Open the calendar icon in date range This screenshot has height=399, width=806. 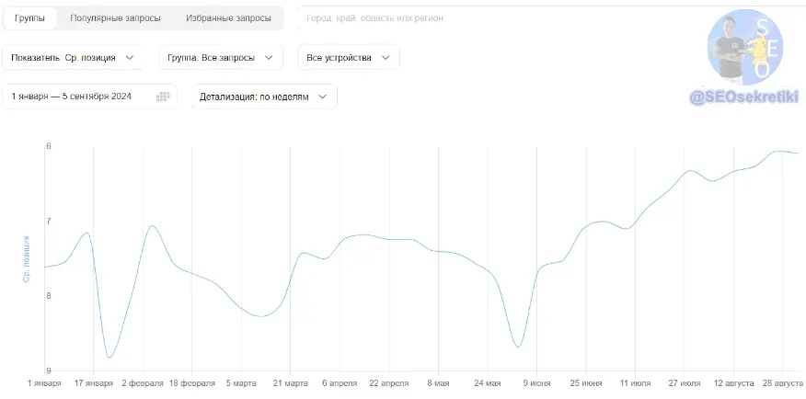(164, 97)
